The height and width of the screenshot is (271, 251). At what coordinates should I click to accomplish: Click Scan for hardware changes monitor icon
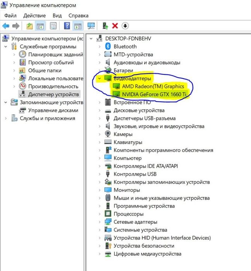(91, 26)
